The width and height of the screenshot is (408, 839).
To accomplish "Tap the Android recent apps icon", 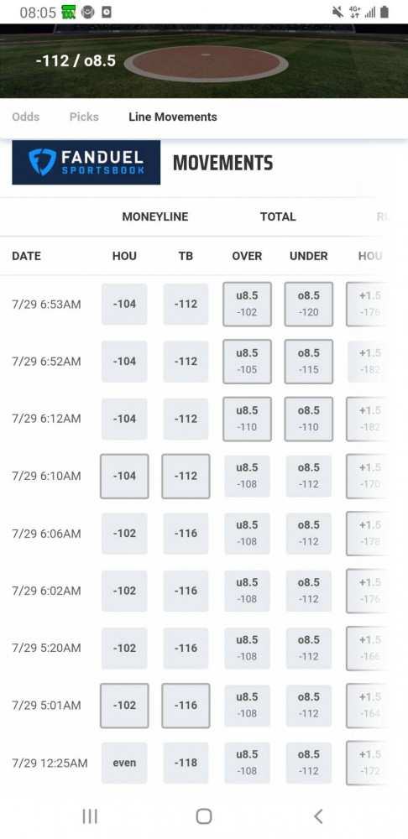I will [x=90, y=816].
